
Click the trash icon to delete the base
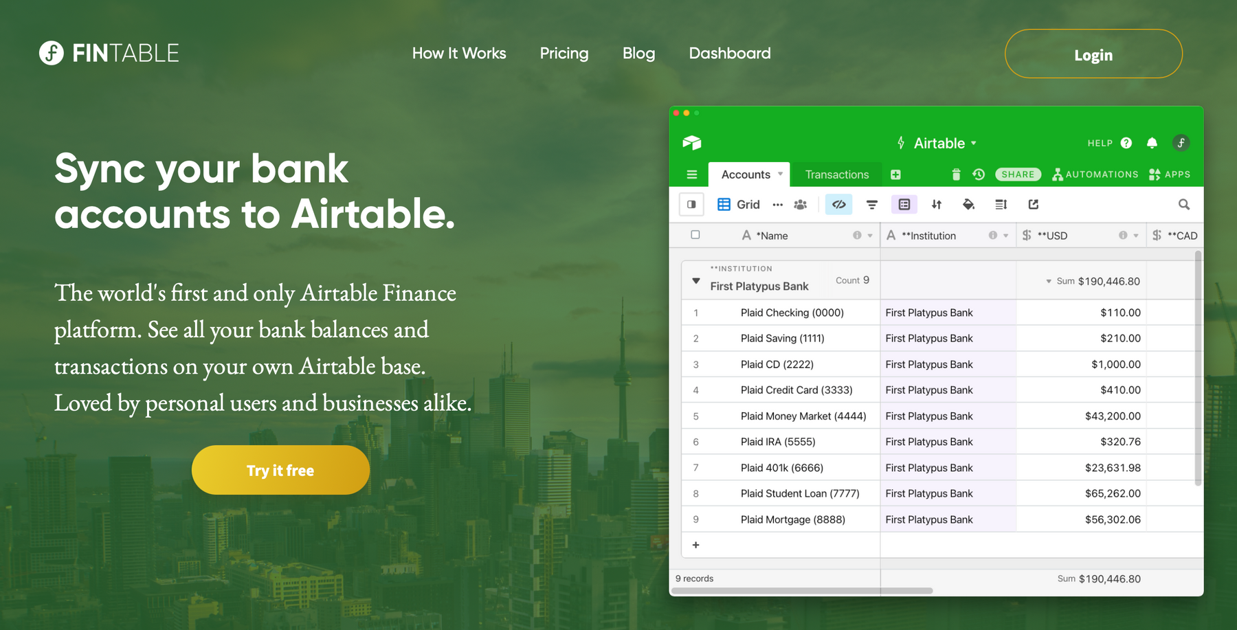click(x=957, y=174)
